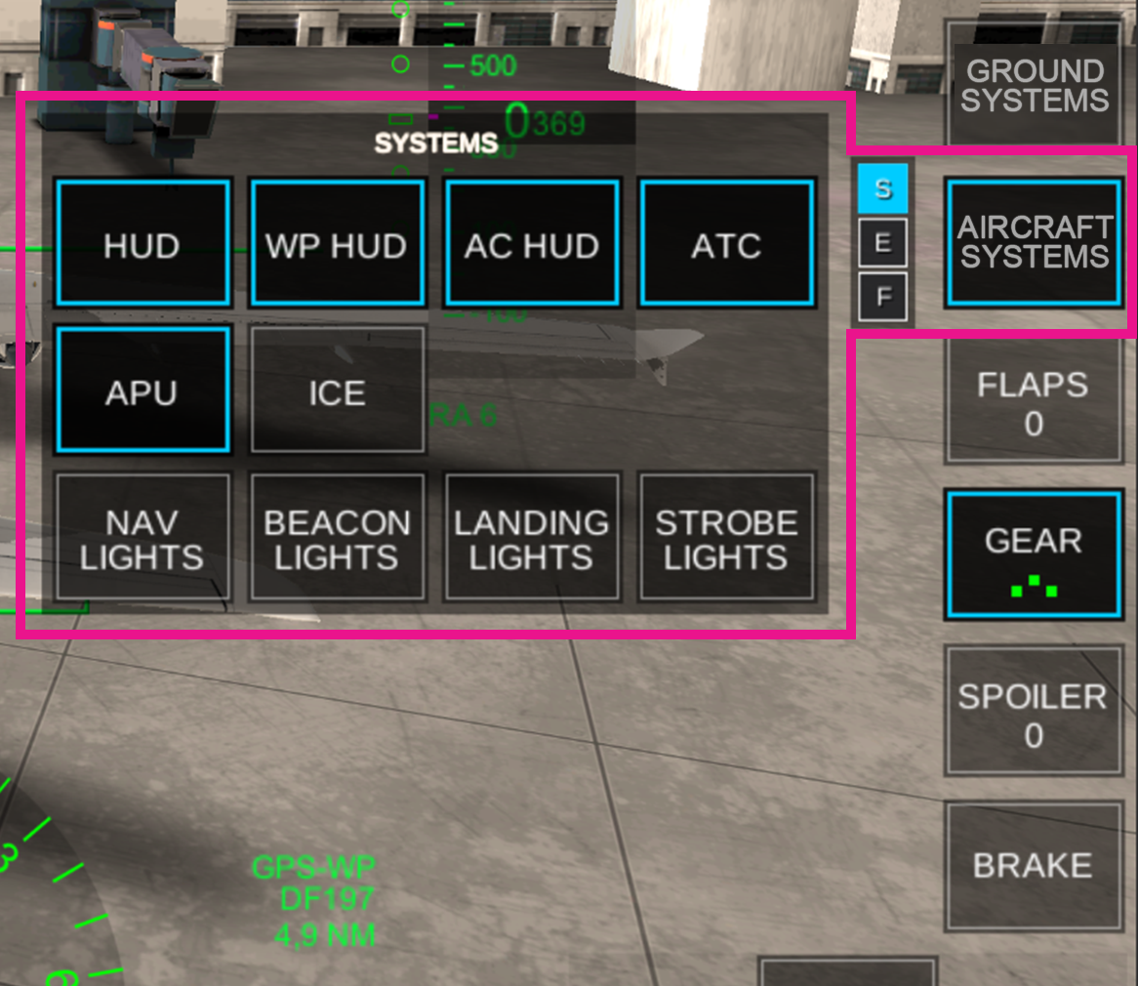The height and width of the screenshot is (986, 1138).
Task: Disable the AC HUD display
Action: pyautogui.click(x=532, y=242)
